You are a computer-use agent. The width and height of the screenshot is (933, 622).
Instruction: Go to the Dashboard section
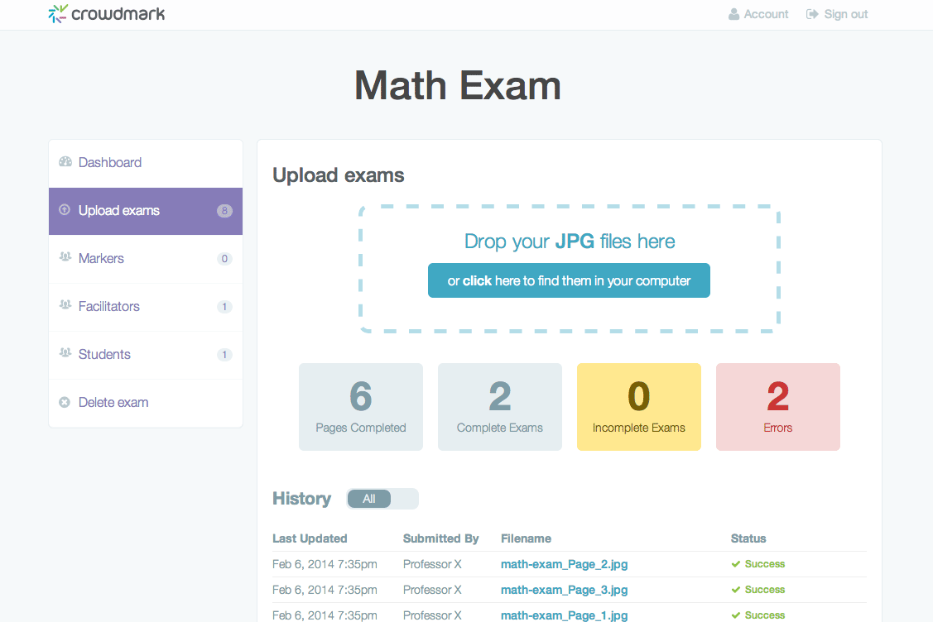click(110, 163)
